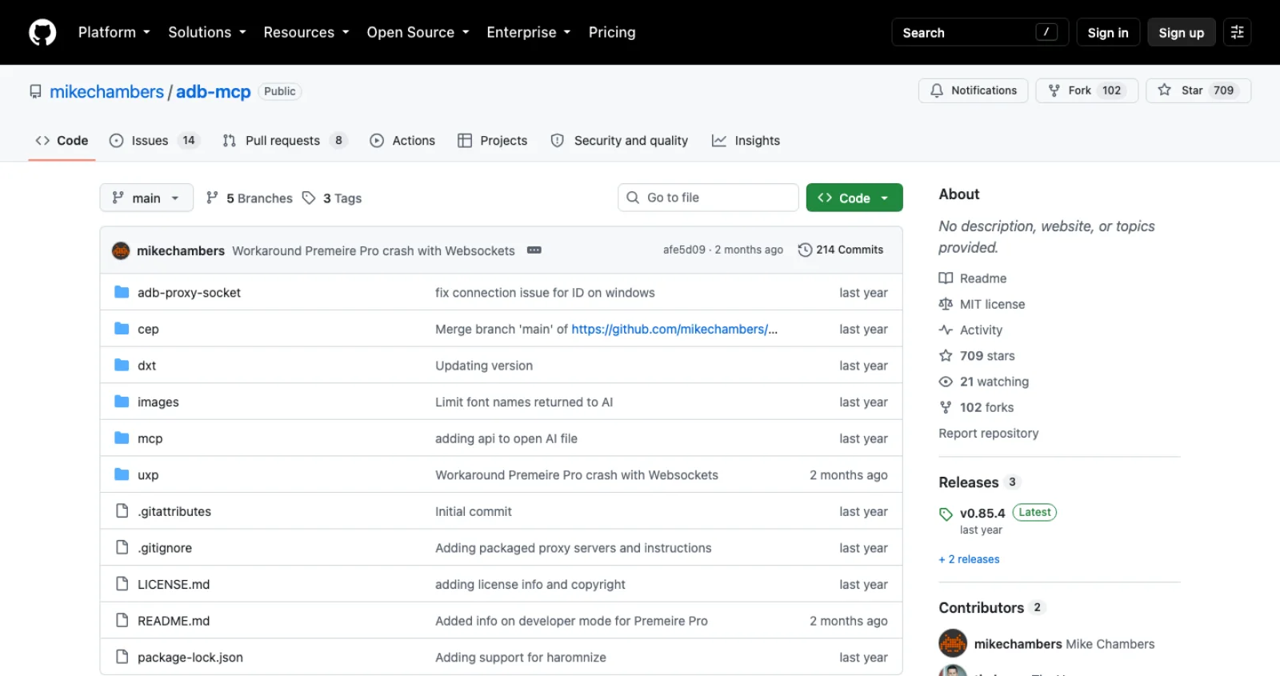Image resolution: width=1280 pixels, height=676 pixels.
Task: Click the watching eye icon
Action: pyautogui.click(x=946, y=382)
